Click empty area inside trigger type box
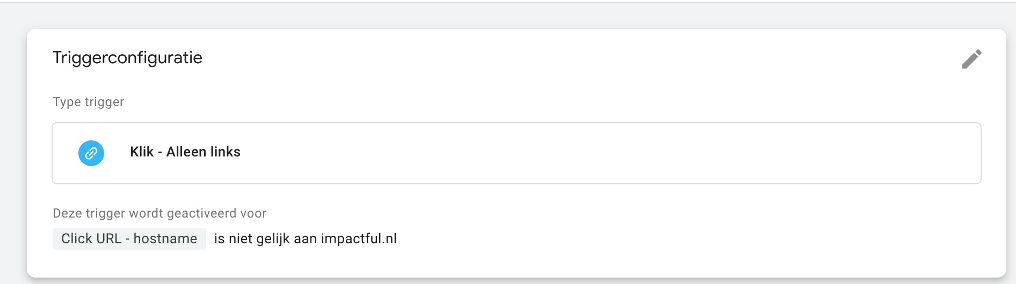This screenshot has height=284, width=1016. 591,153
